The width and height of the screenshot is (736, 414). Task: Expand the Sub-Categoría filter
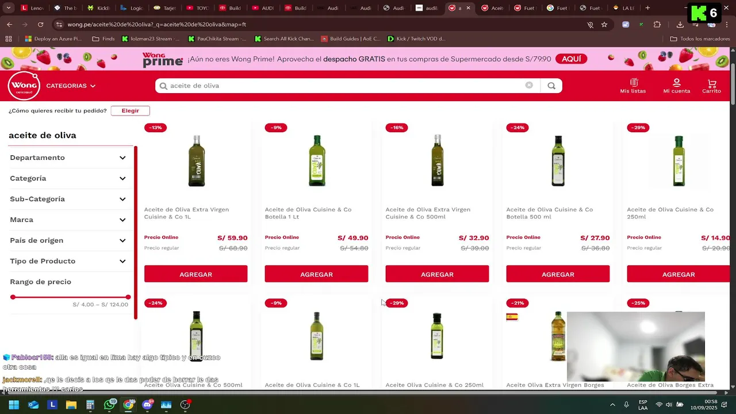coord(68,199)
